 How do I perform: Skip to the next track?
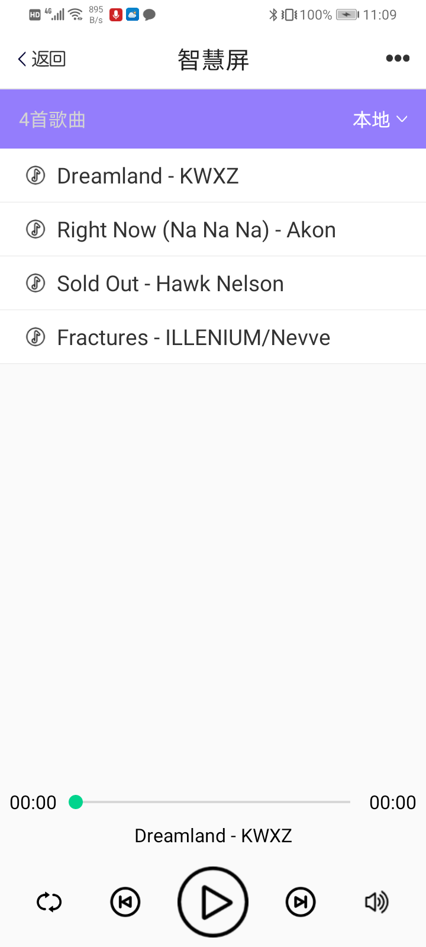pos(301,902)
